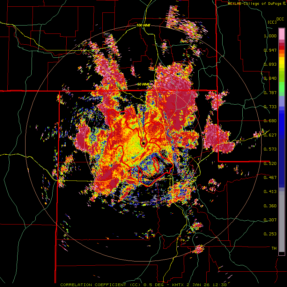Click the 50 NMI range ring label
The width and height of the screenshot is (287, 287).
point(143,84)
